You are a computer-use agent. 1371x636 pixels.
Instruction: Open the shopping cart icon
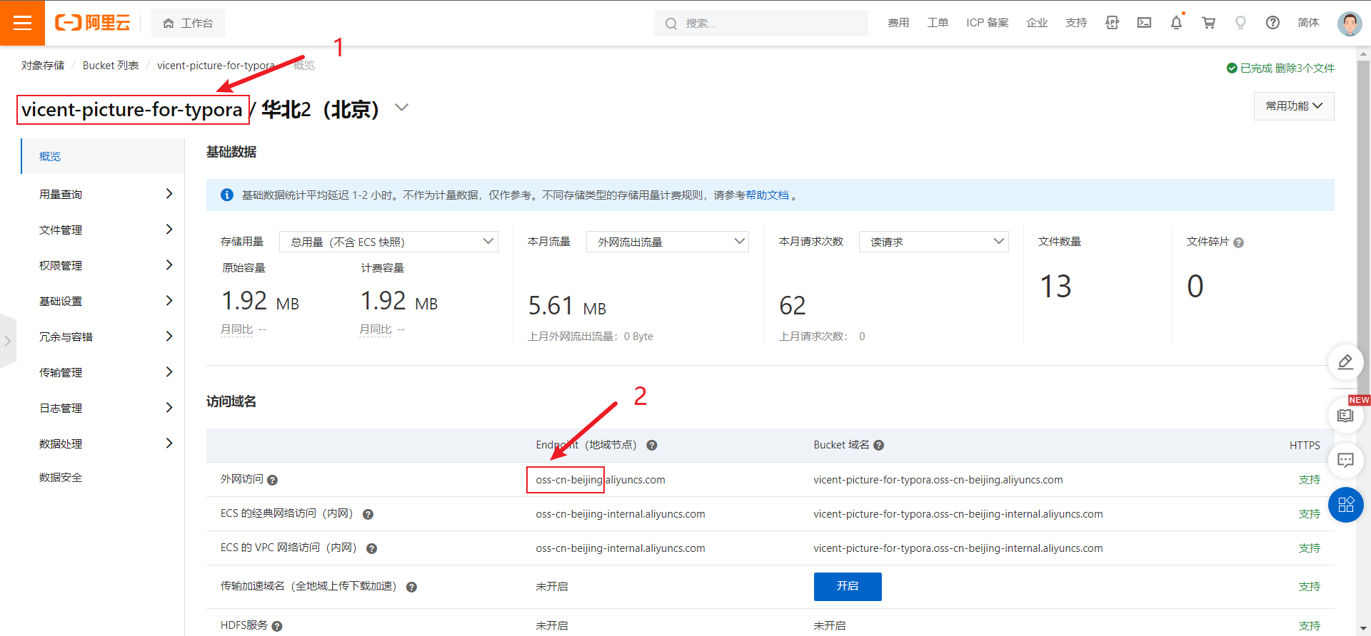point(1208,23)
